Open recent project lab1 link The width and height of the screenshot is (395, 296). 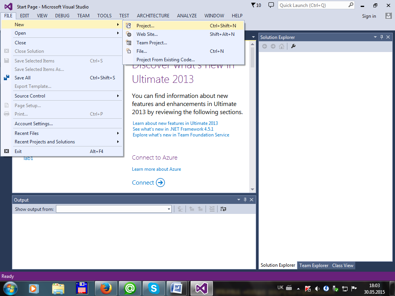[28, 158]
